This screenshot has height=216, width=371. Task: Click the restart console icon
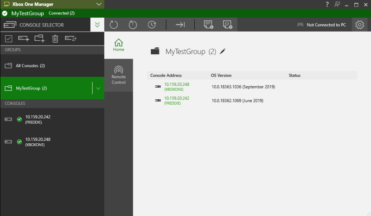point(114,25)
